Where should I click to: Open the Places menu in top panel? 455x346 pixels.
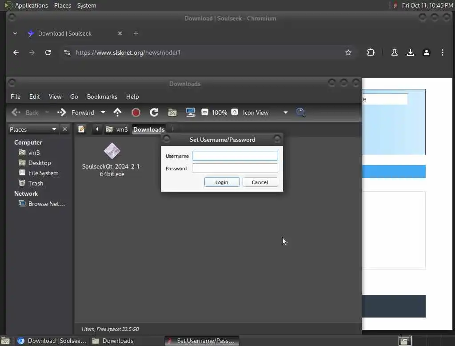63,5
